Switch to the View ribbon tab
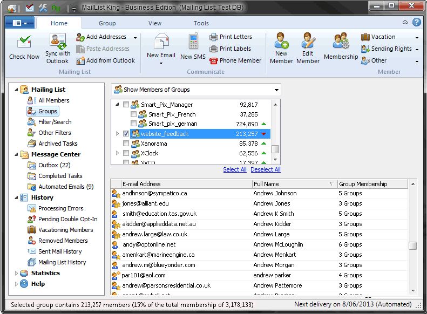427x314 pixels. pyautogui.click(x=155, y=23)
